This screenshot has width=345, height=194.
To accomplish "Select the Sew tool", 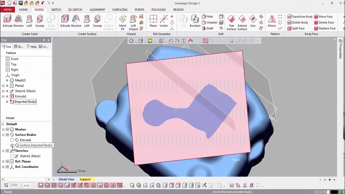I will 253,21.
